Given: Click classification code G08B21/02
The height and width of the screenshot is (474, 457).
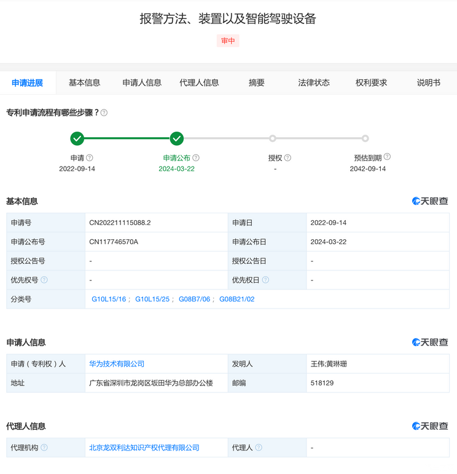Looking at the screenshot, I should click(x=236, y=299).
